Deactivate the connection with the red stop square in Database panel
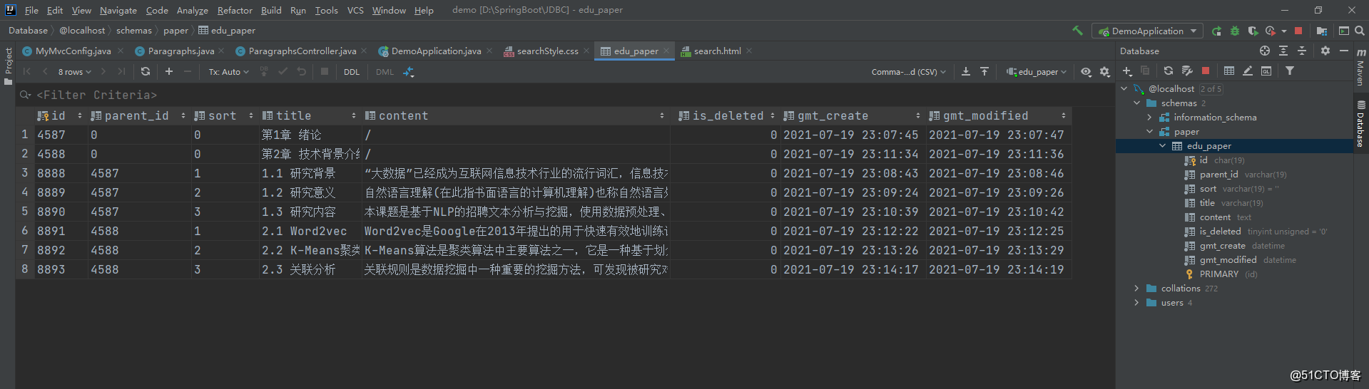 (1206, 71)
